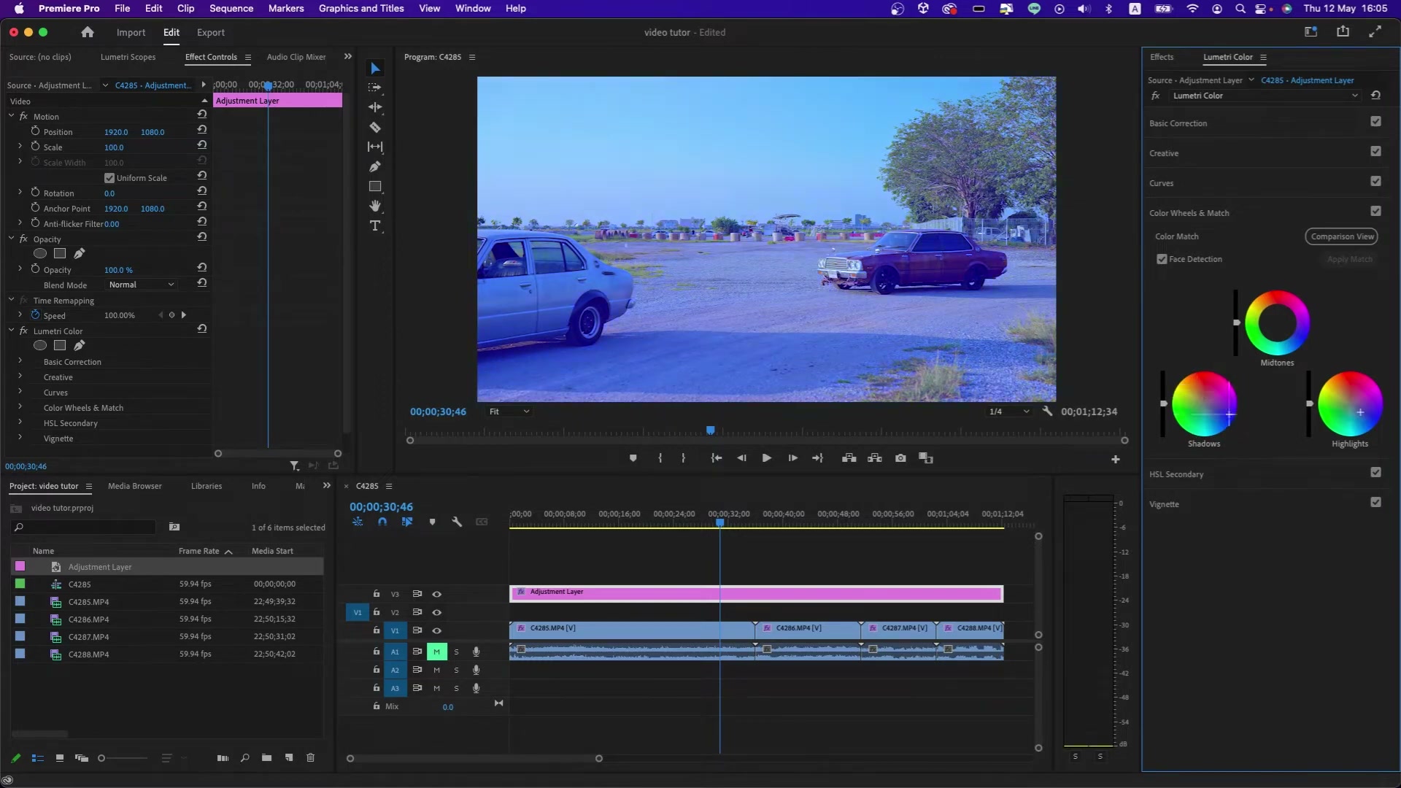Switch to the Effects tab
The width and height of the screenshot is (1401, 788).
coord(1162,57)
